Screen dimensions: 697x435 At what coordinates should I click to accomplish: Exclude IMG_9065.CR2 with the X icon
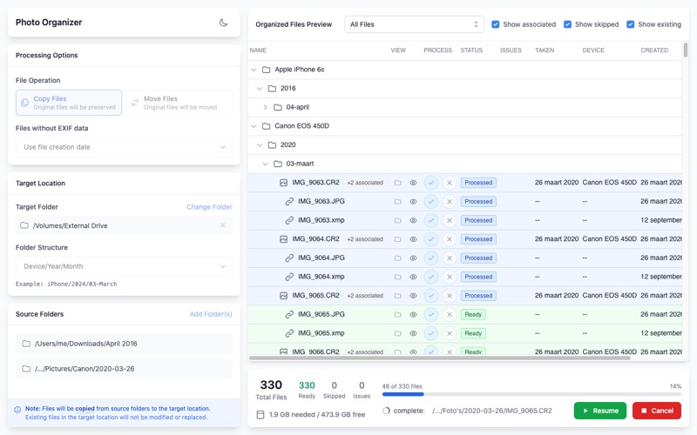pos(450,296)
